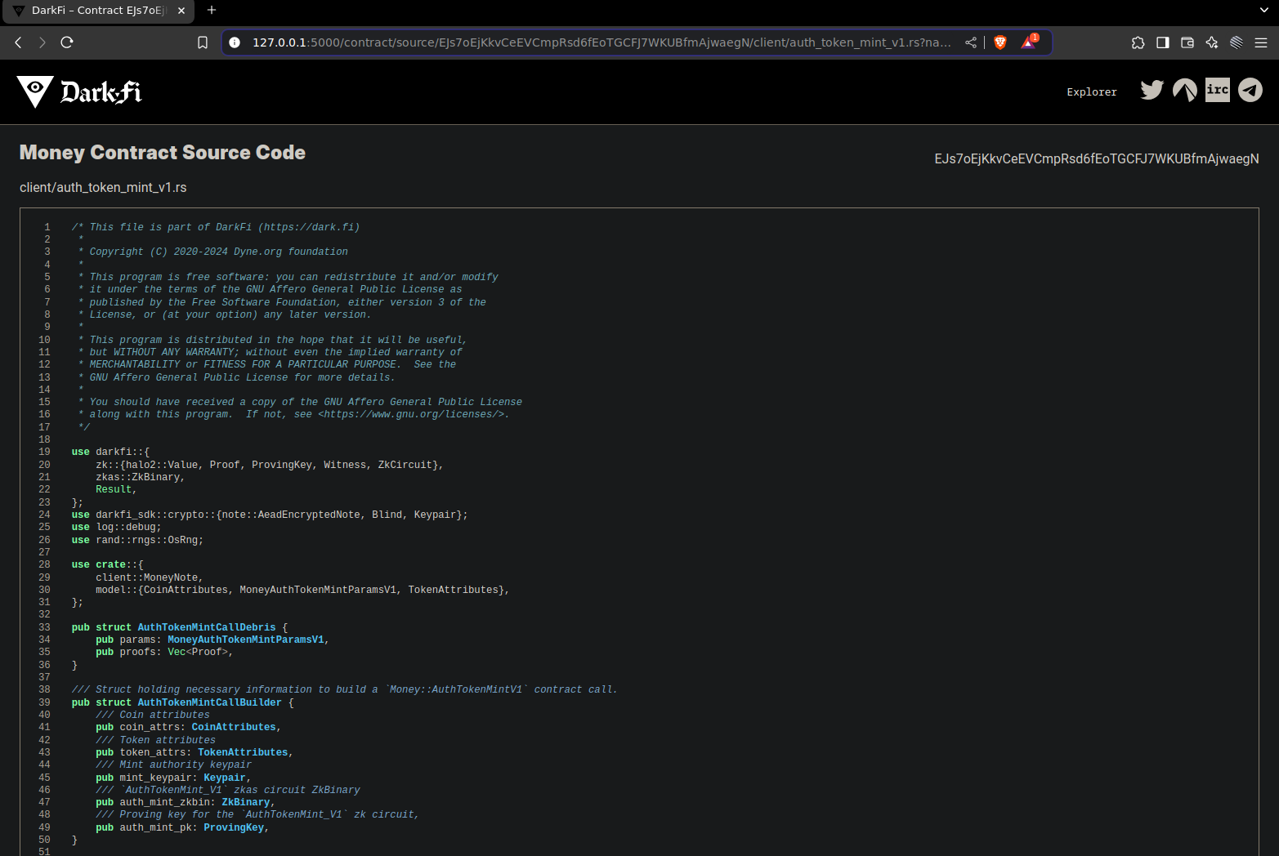Image resolution: width=1279 pixels, height=856 pixels.
Task: Open the DarkFi Twitter profile icon
Action: tap(1152, 90)
